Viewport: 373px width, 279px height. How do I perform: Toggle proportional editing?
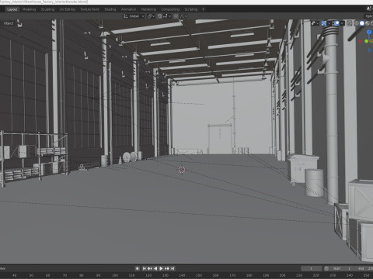176,16
